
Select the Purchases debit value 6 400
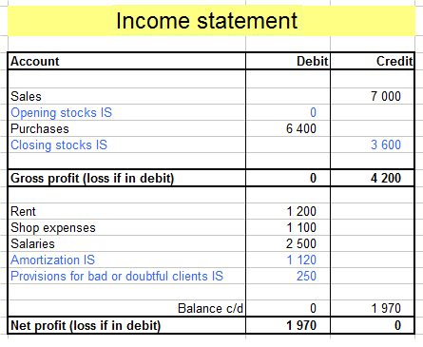point(288,128)
